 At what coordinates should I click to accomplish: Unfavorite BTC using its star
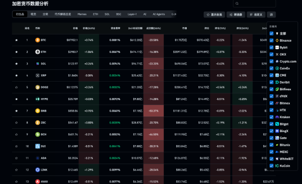pyautogui.click(x=17, y=40)
